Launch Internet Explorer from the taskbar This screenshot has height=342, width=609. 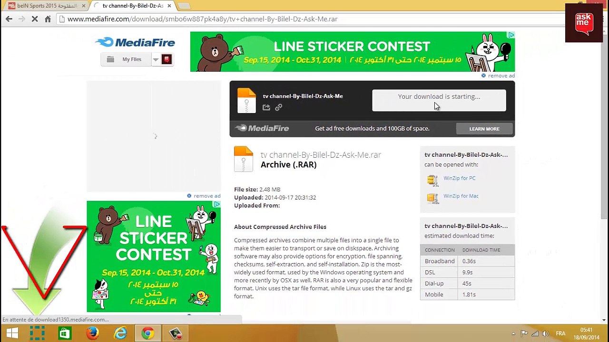click(120, 333)
